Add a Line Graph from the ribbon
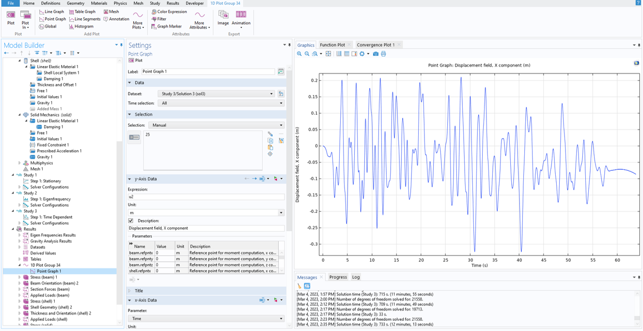 (x=51, y=12)
